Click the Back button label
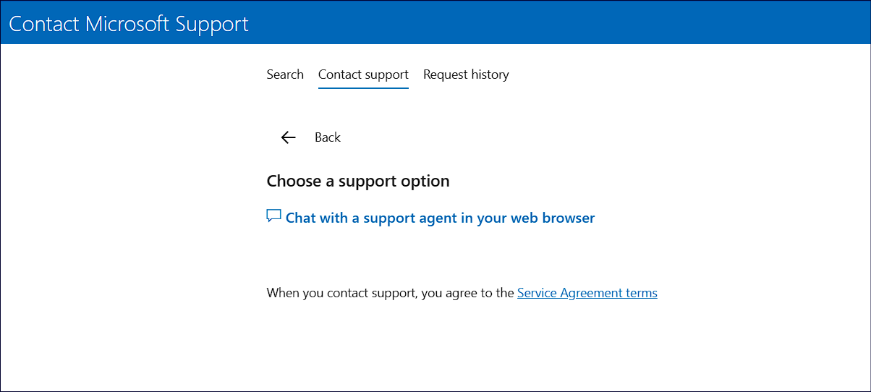This screenshot has height=392, width=871. click(x=328, y=137)
